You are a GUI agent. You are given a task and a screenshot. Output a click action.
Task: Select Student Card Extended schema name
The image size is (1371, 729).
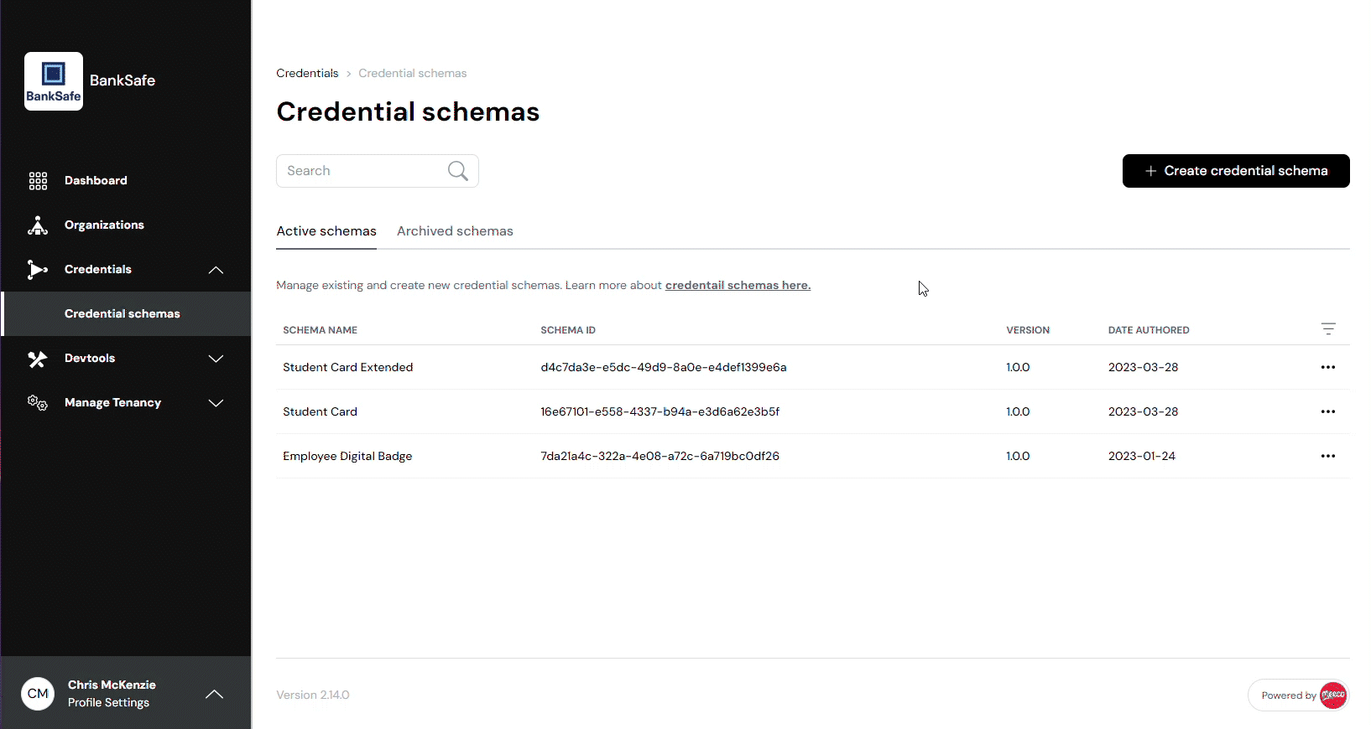tap(347, 367)
